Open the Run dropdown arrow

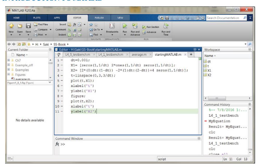(x=125, y=35)
